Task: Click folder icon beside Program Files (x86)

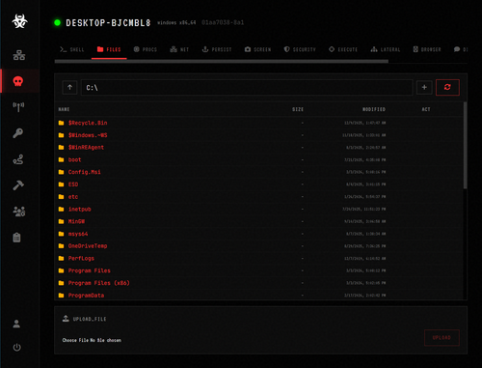Action: tap(61, 283)
